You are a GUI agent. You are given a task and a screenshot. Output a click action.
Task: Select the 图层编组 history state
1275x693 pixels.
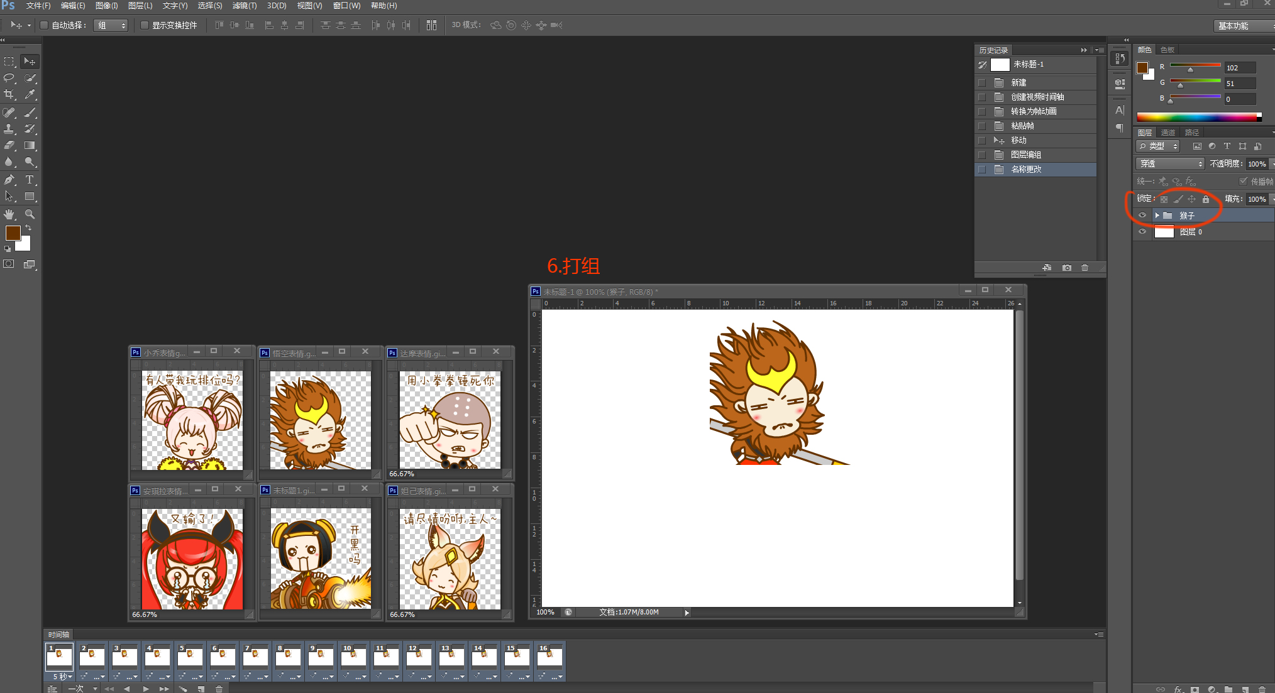tap(1026, 155)
